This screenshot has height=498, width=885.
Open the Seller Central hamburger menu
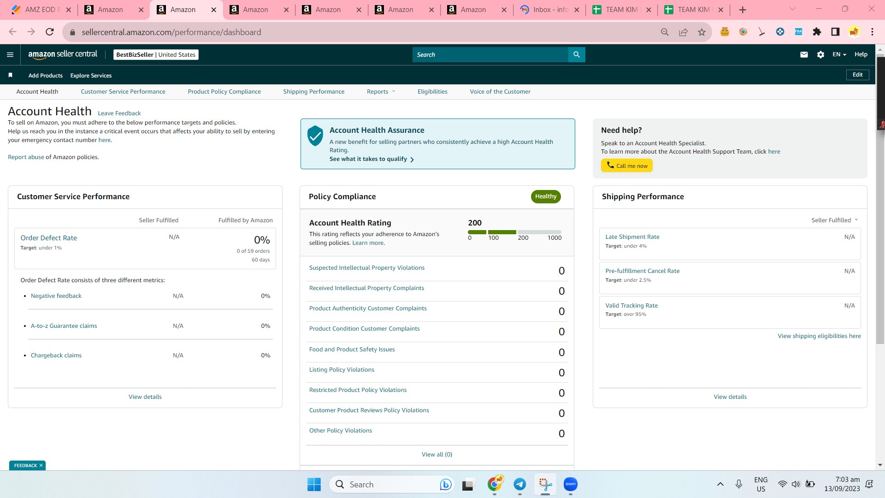click(x=10, y=54)
